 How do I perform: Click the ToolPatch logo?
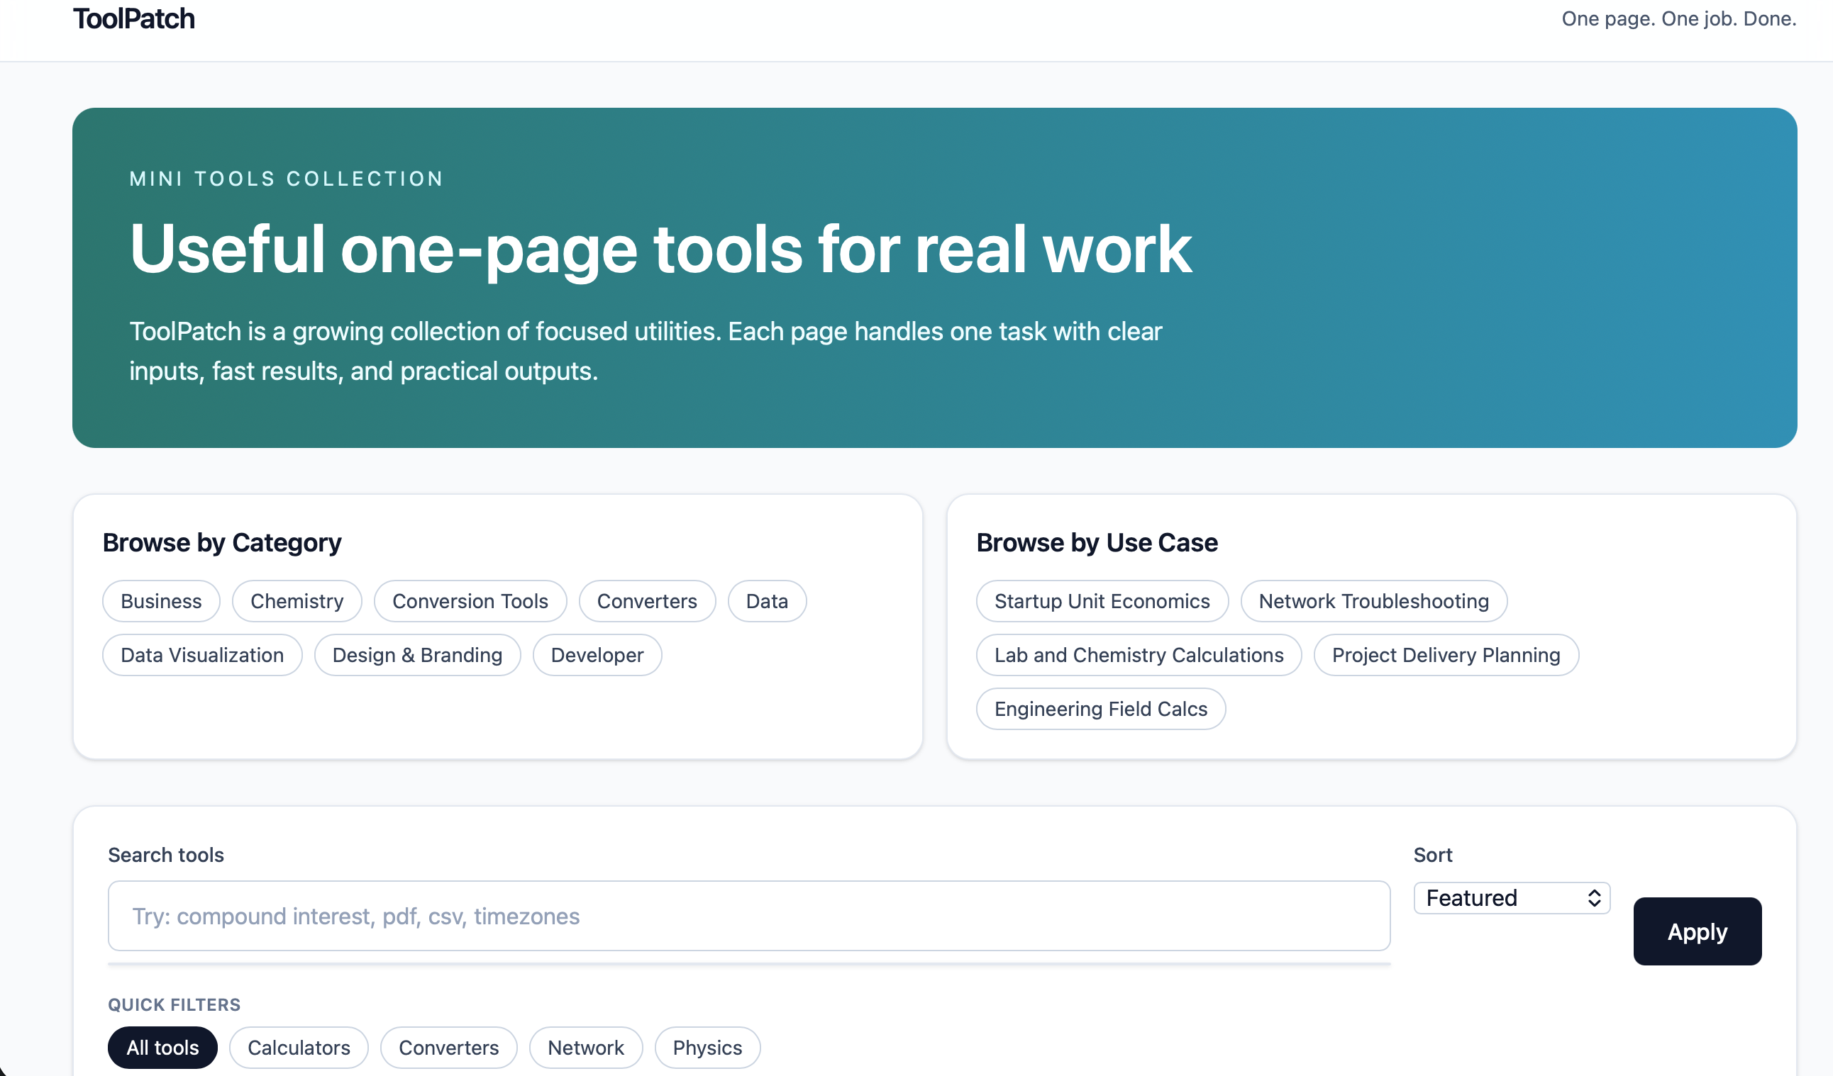133,18
